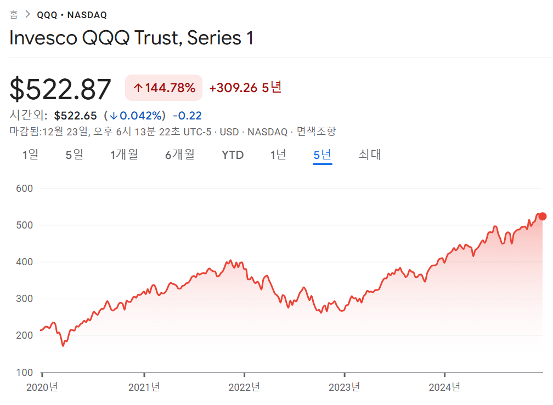This screenshot has height=405, width=553.
Task: Click the up arrow in 144.78% badge
Action: [138, 88]
